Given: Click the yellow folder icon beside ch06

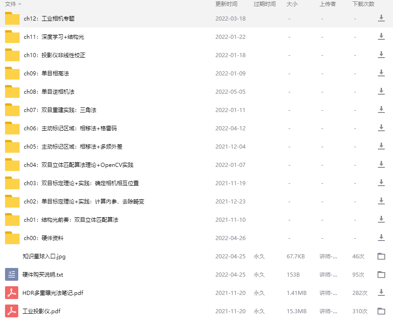Looking at the screenshot, I should [x=12, y=128].
